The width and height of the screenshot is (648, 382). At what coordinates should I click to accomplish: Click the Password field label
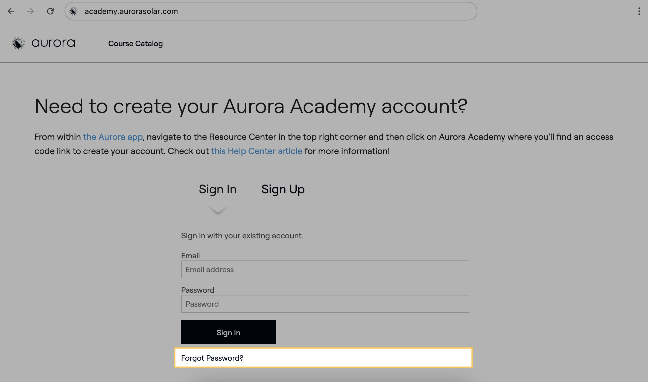[198, 290]
